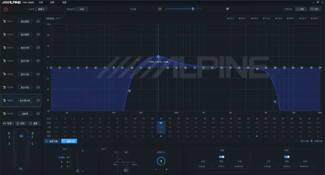325x175 pixels.
Task: Select center dashboard speaker in car diagram
Action: coord(21,136)
